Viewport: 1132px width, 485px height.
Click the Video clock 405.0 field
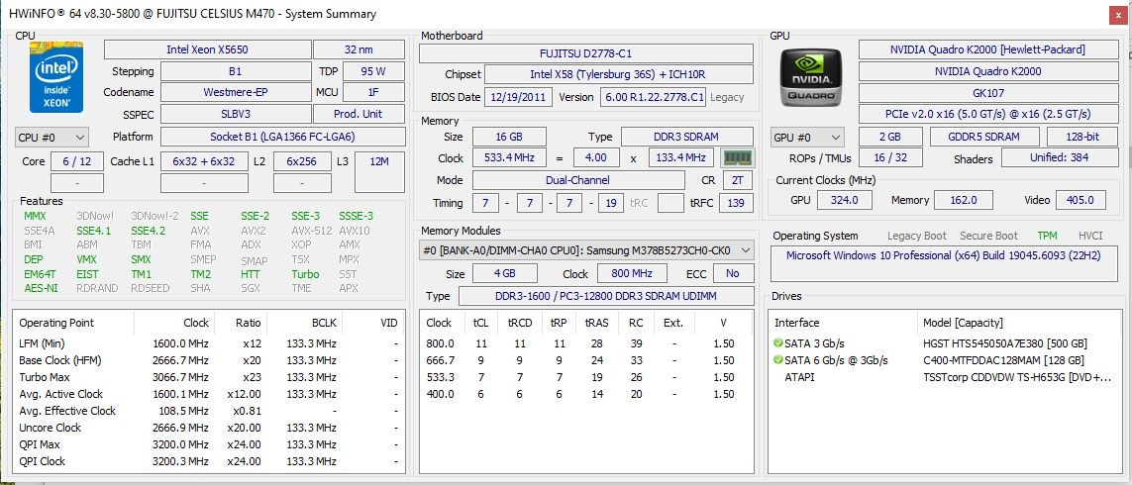[x=1081, y=200]
